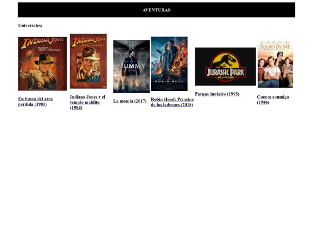Follow the La momia (2017) link
The width and height of the screenshot is (313, 235).
pos(130,101)
